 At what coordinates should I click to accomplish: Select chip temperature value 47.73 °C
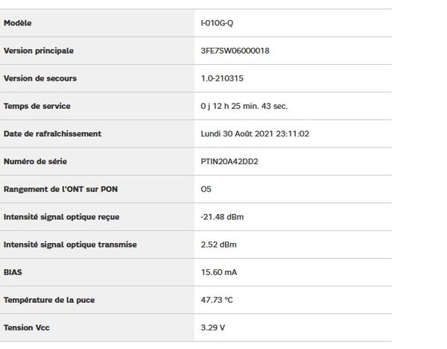pyautogui.click(x=217, y=300)
